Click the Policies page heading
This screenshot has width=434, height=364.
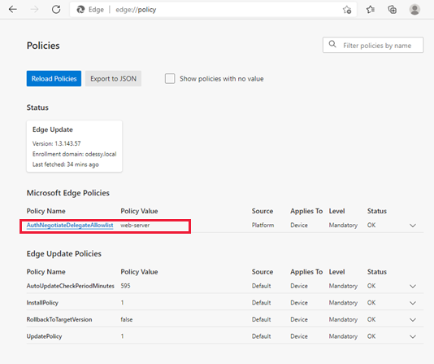coord(43,46)
